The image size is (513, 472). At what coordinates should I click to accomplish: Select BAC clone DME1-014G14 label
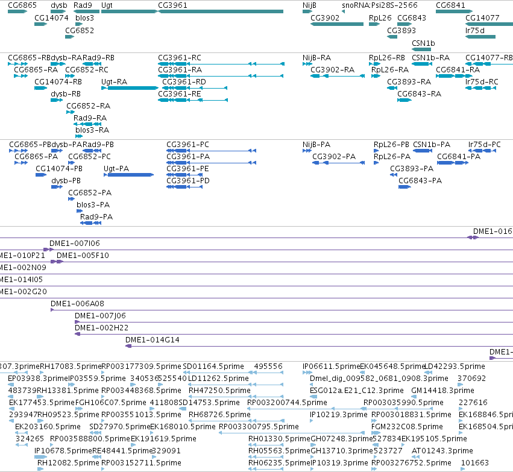[x=152, y=340]
